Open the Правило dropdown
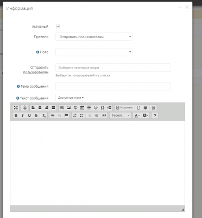The image size is (202, 218). point(94,37)
